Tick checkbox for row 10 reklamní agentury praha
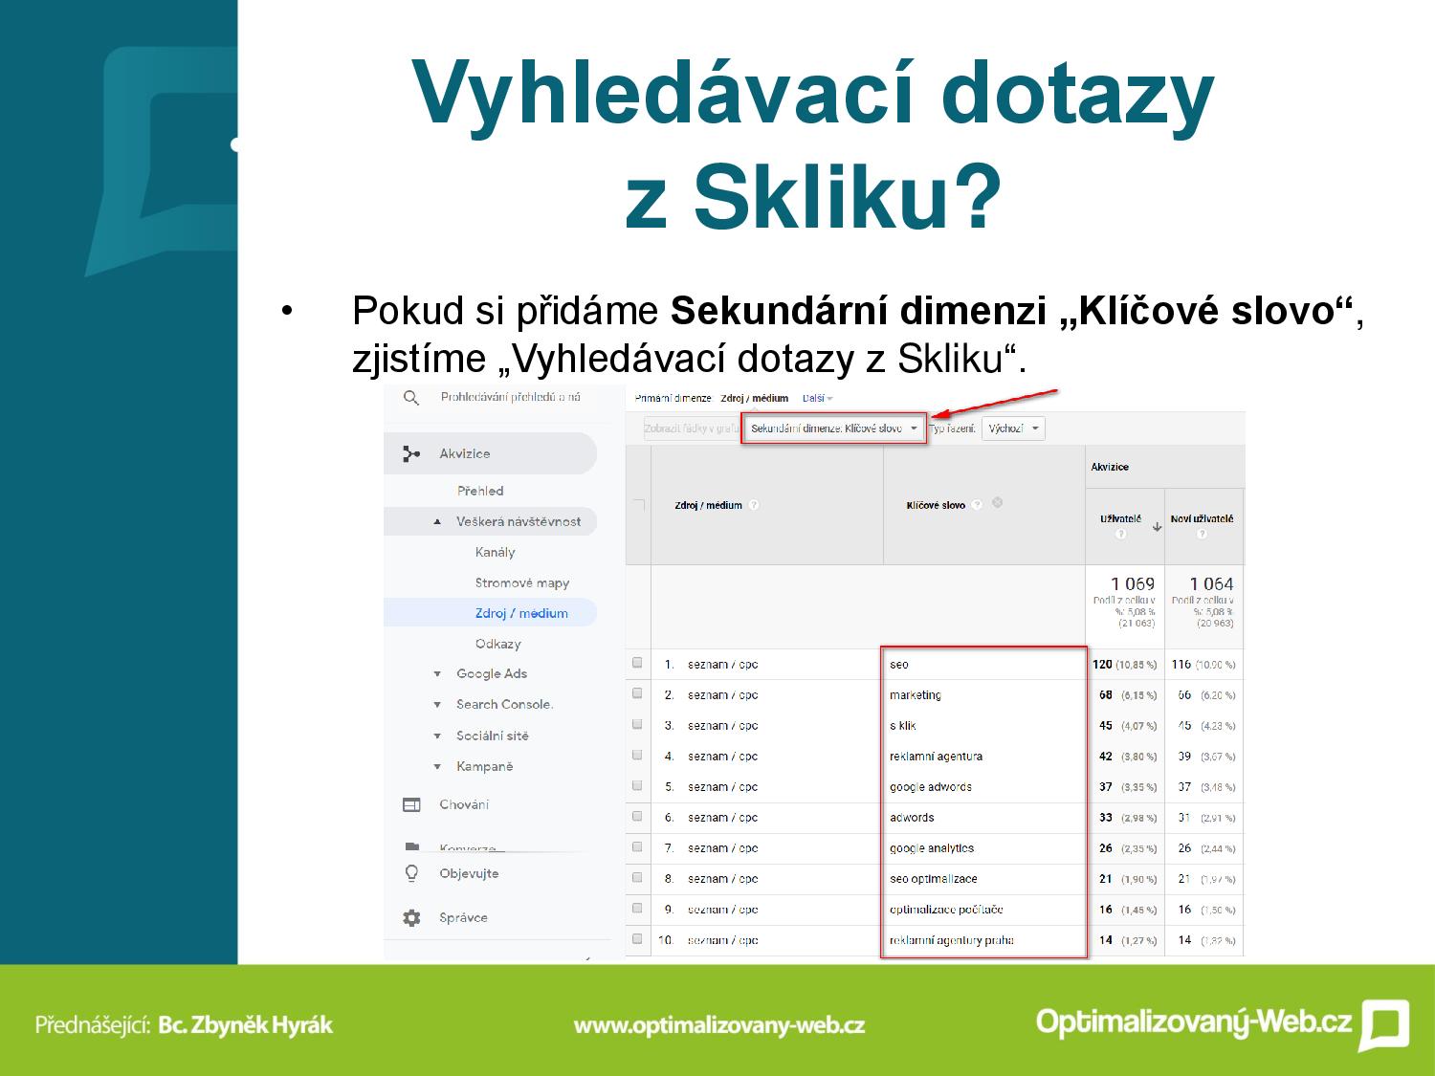The image size is (1435, 1076). [637, 938]
